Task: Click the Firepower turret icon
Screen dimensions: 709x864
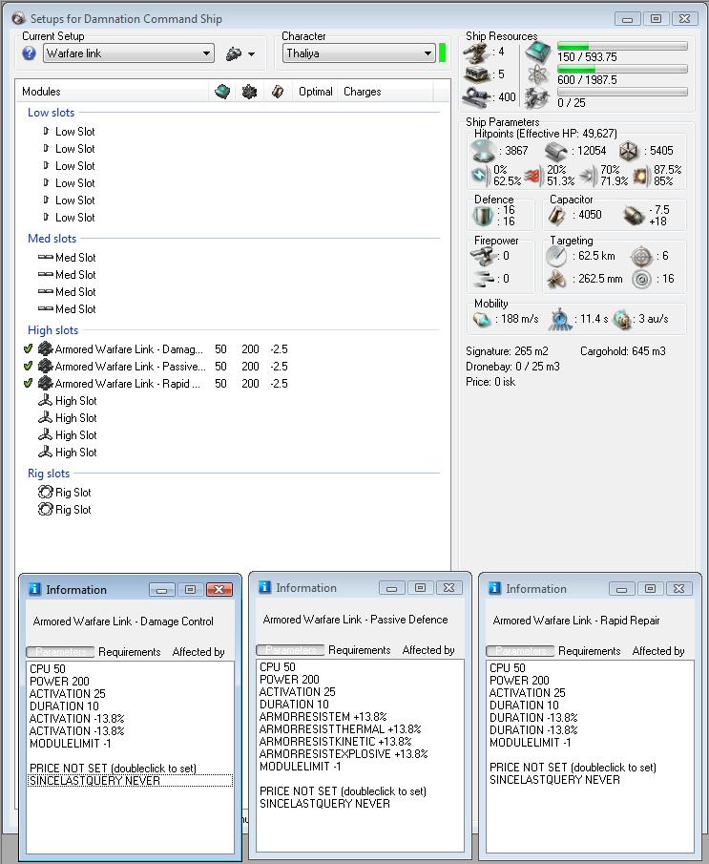Action: click(x=482, y=256)
